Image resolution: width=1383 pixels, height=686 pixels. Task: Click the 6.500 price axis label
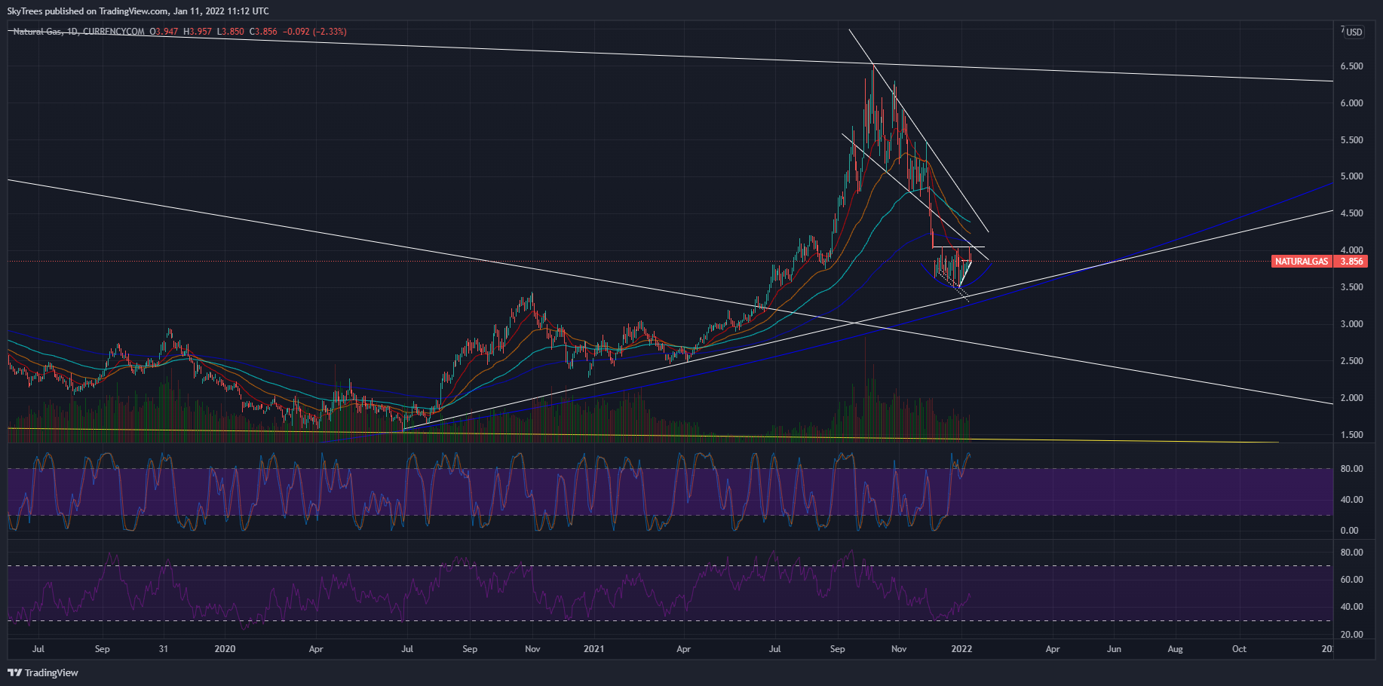(x=1351, y=66)
